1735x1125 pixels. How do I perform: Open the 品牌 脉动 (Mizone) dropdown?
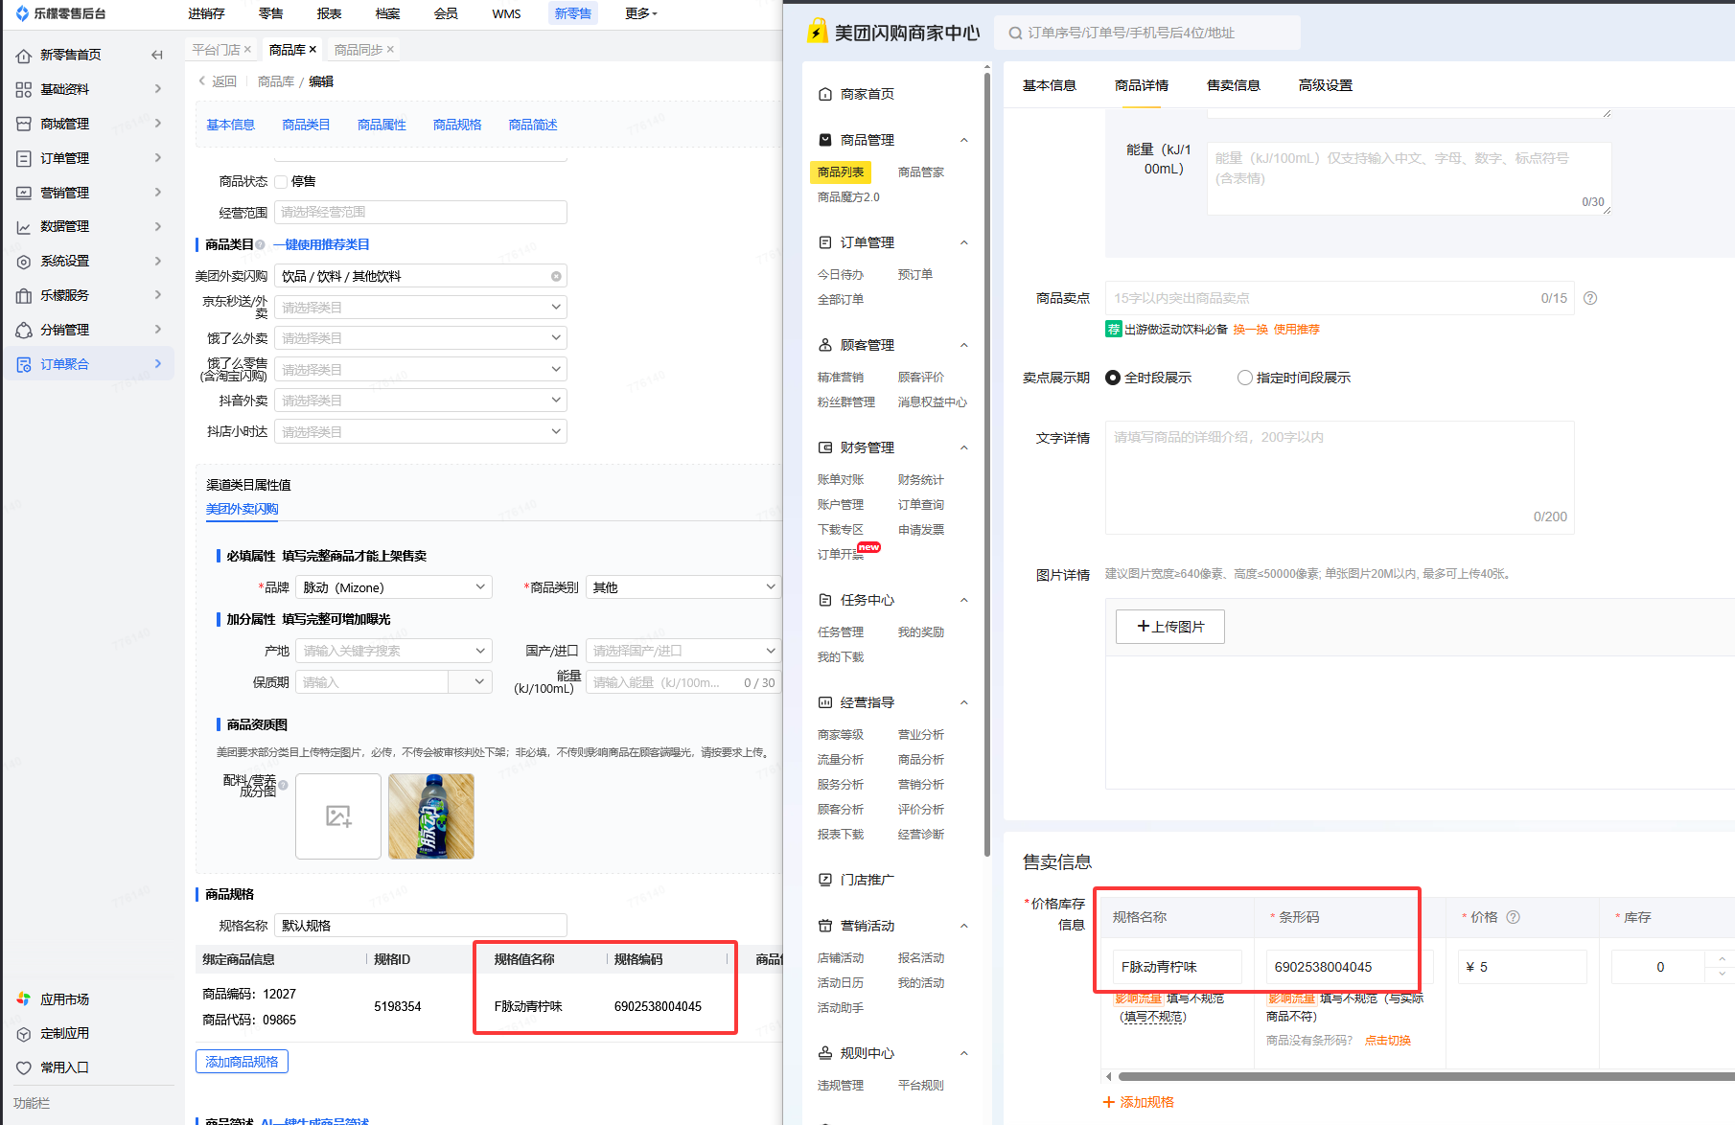[394, 587]
